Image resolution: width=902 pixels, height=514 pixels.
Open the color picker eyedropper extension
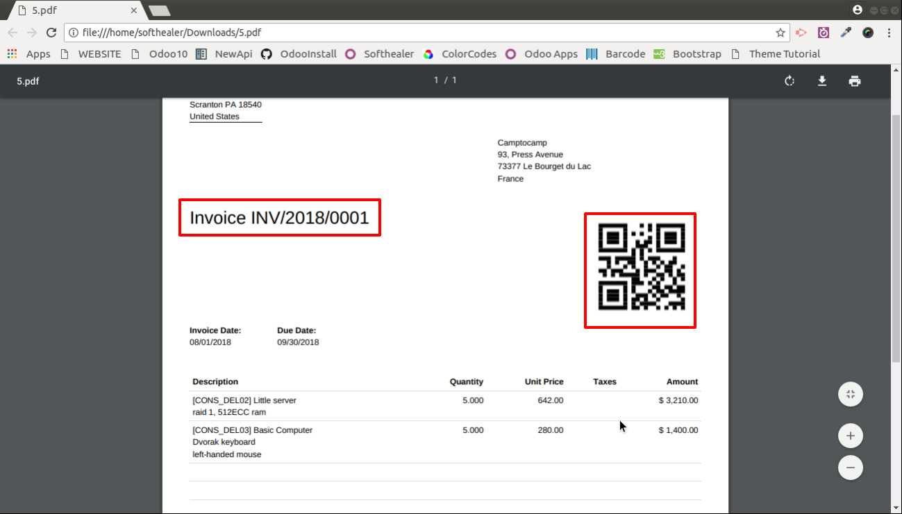[846, 33]
